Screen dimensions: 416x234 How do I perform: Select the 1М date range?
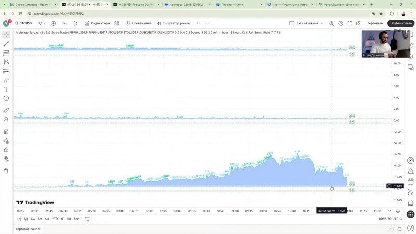pos(33,219)
